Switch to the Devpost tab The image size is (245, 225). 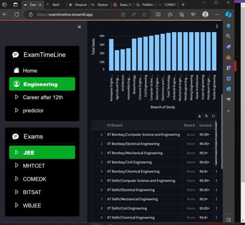pos(78,5)
